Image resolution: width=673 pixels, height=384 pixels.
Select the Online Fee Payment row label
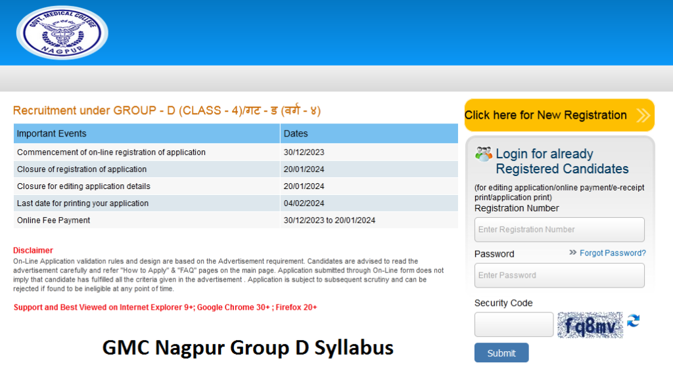[54, 221]
